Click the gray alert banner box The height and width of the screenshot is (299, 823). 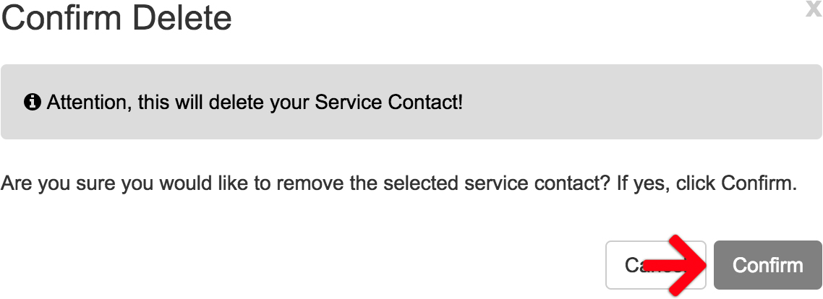click(x=411, y=102)
